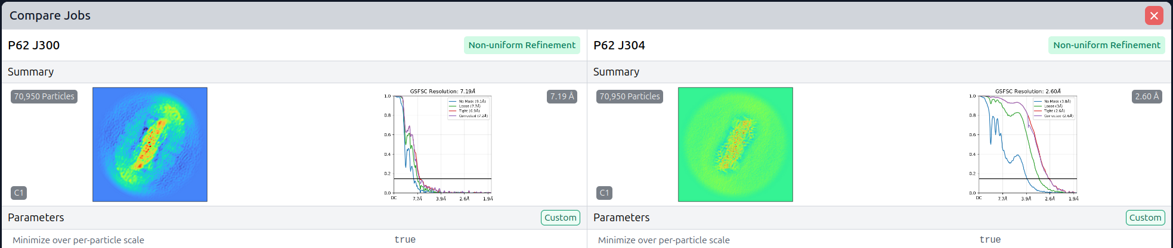
Task: Open the J300 density map thumbnail
Action: click(x=150, y=145)
